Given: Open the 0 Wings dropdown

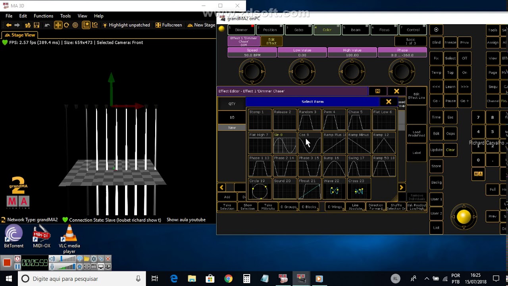Looking at the screenshot, I should [x=335, y=207].
